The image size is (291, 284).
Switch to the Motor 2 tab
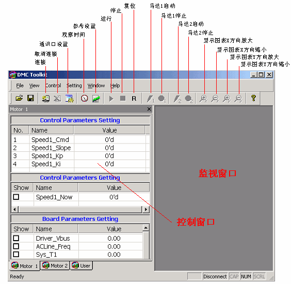click(x=55, y=265)
